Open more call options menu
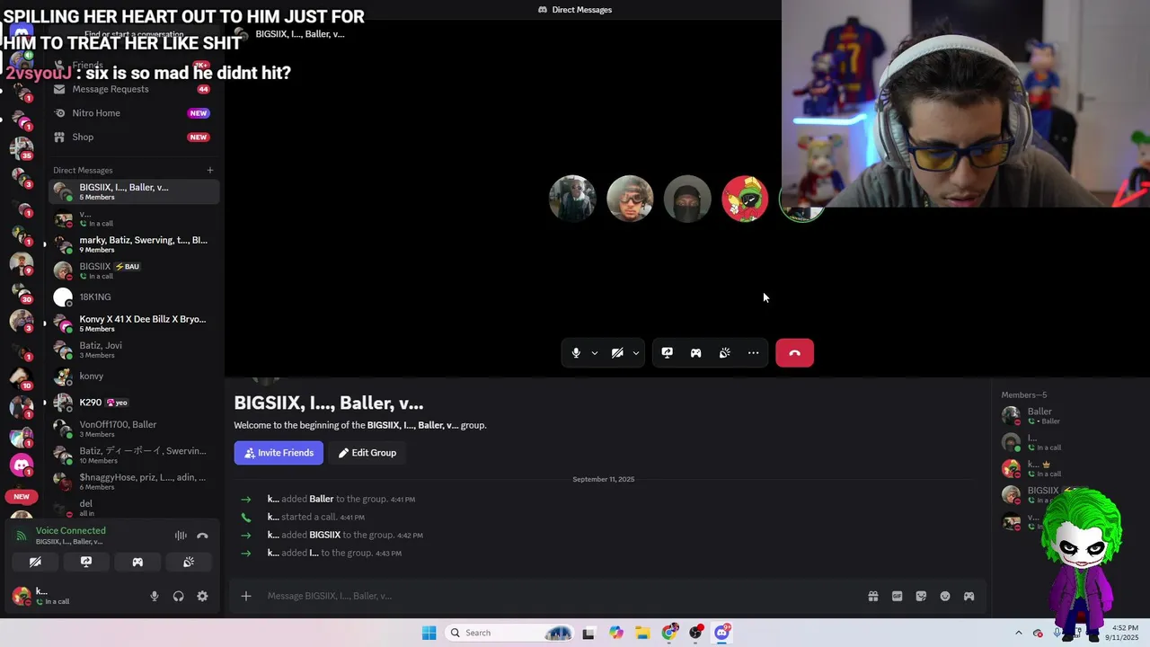The width and height of the screenshot is (1150, 647). coord(753,353)
